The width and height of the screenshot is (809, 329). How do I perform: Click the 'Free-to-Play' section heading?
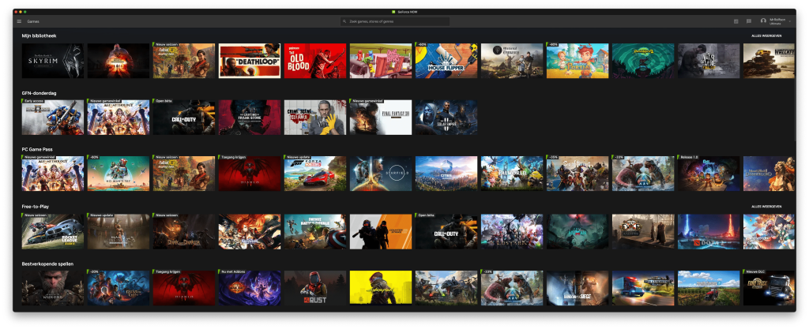point(36,207)
